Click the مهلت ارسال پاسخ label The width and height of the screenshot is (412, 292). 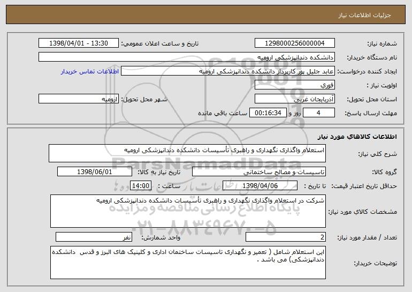pos(371,114)
